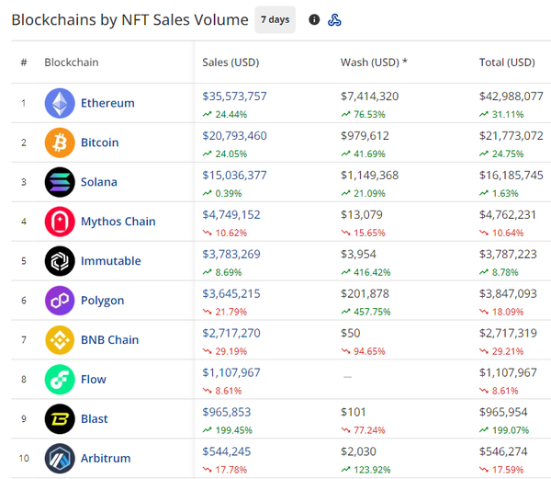Click the Bitcoin logo icon
551x479 pixels.
point(60,143)
